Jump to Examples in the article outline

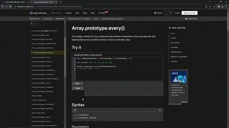pyautogui.click(x=175, y=47)
